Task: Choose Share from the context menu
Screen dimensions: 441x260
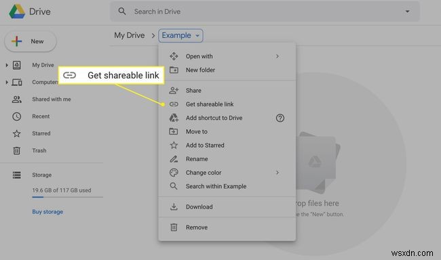Action: pyautogui.click(x=227, y=91)
